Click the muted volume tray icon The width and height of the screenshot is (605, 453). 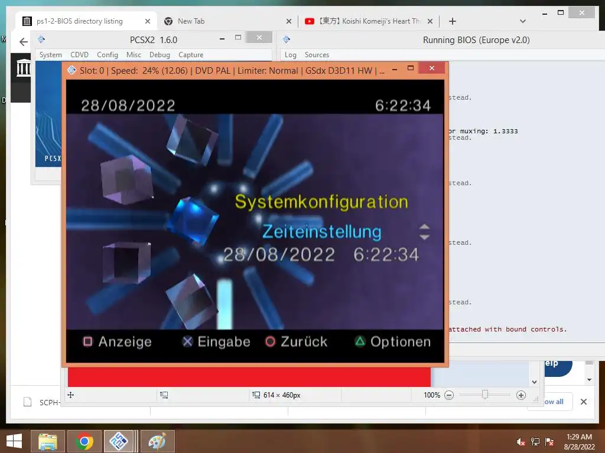click(x=521, y=442)
